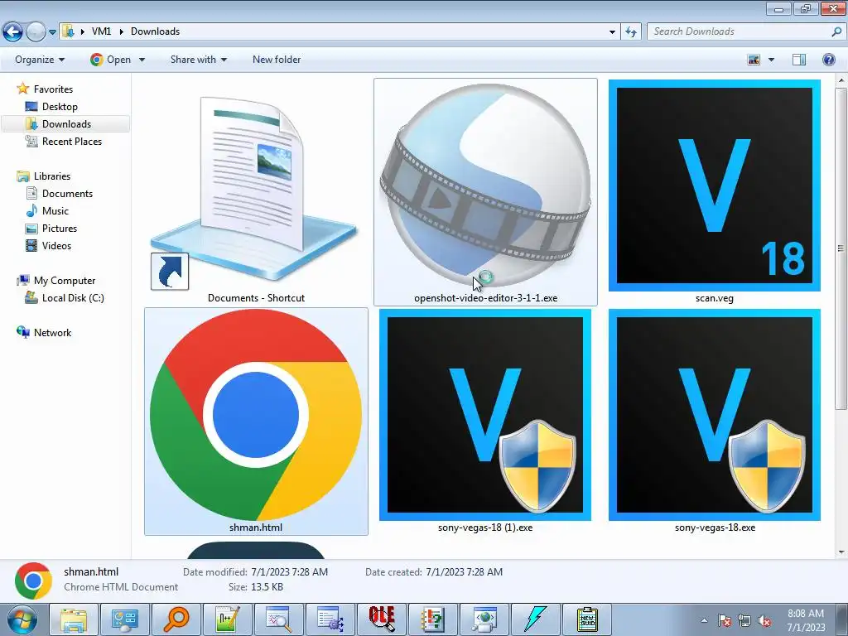Select the openshot-video-editor-3-1-1.exe file icon

pos(485,184)
